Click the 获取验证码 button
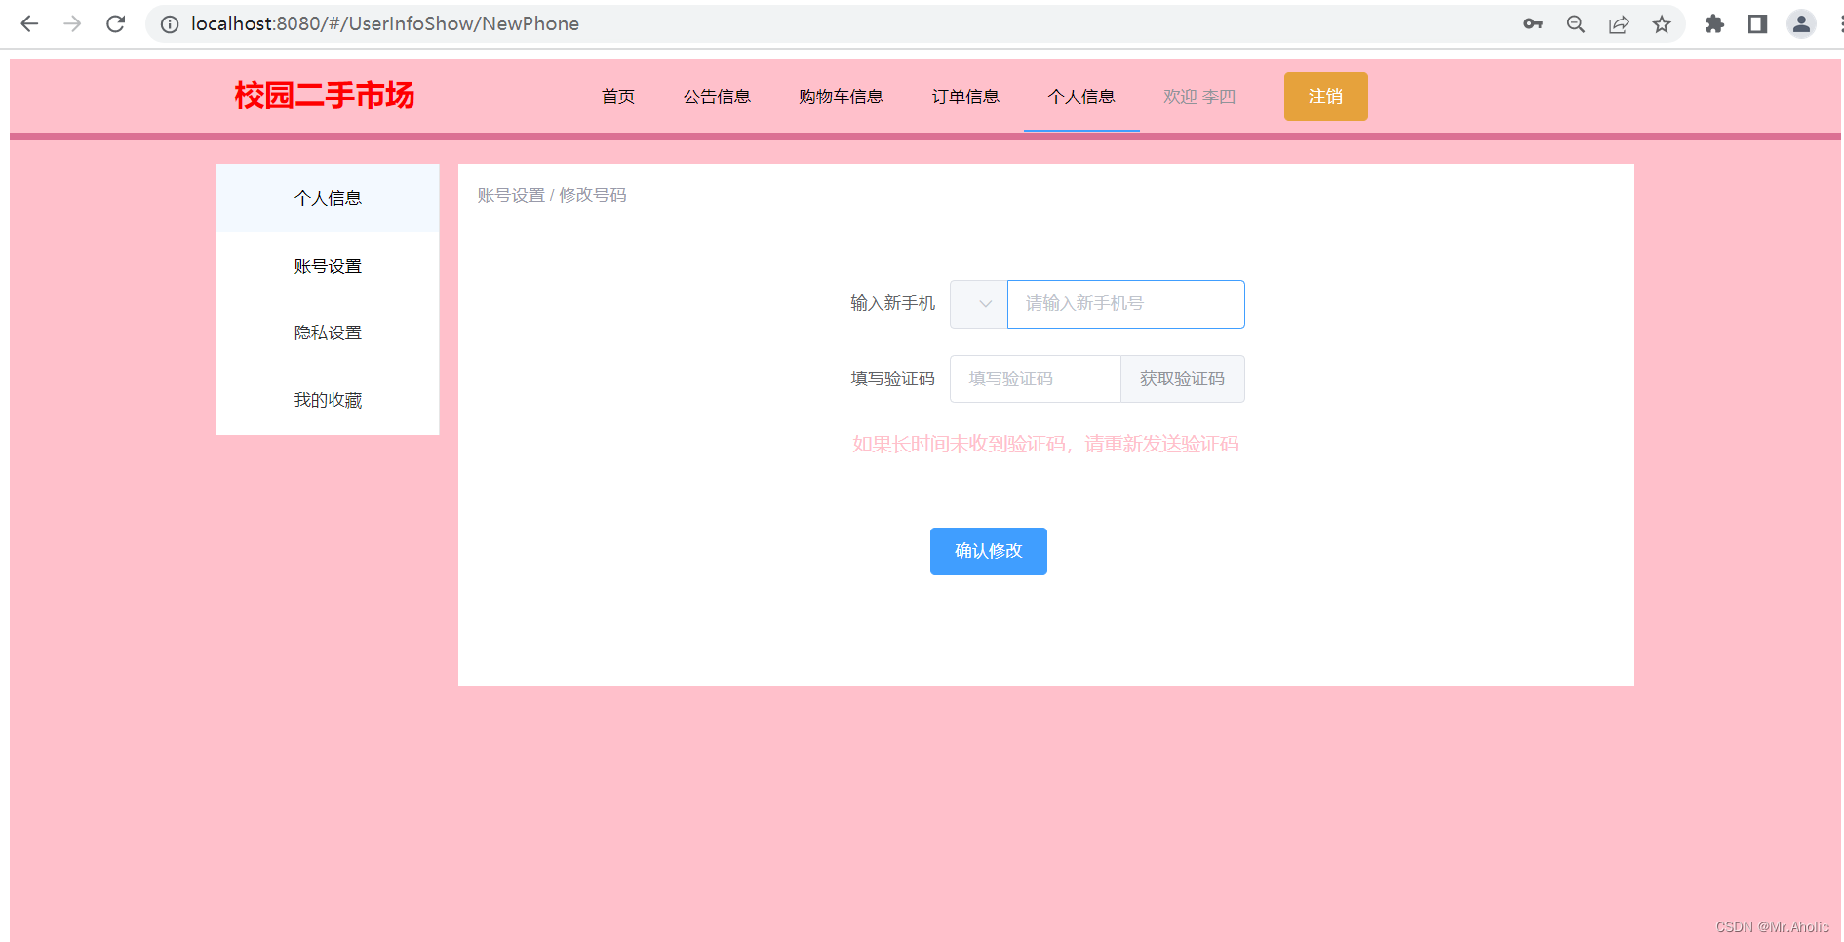 click(x=1183, y=378)
